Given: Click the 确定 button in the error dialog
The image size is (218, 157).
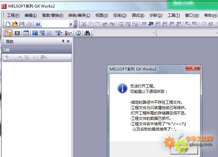Looking at the screenshot, I should point(184,150).
